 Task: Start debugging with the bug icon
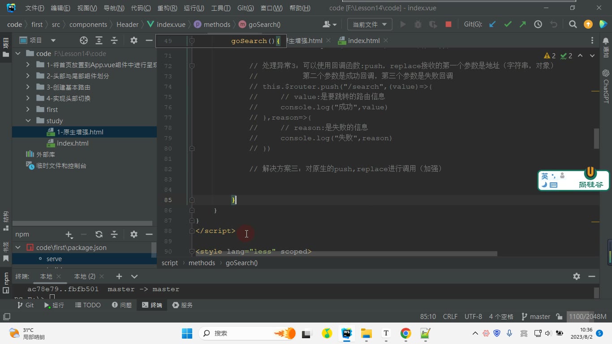(418, 25)
